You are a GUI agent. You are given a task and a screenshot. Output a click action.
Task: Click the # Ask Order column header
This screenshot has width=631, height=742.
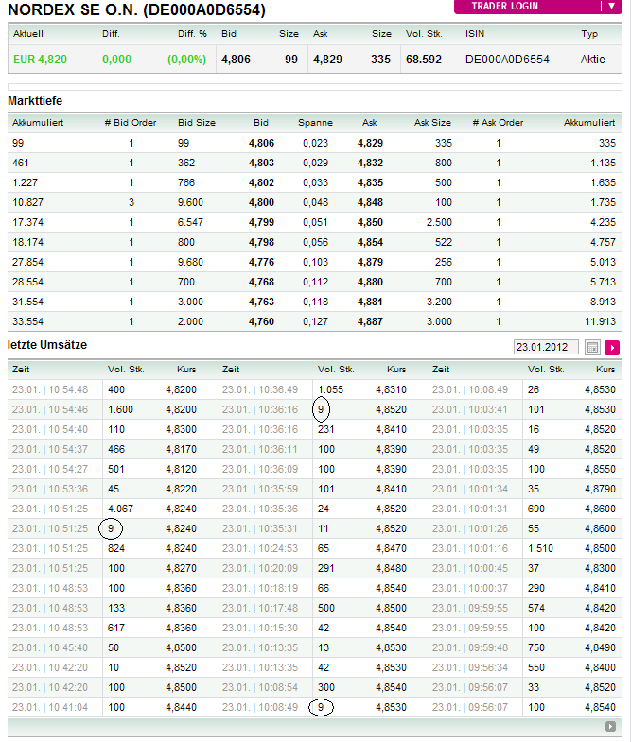[498, 123]
